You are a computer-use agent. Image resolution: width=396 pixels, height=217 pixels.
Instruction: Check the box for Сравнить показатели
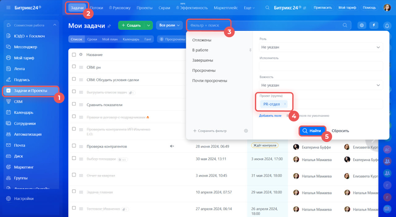[74, 104]
